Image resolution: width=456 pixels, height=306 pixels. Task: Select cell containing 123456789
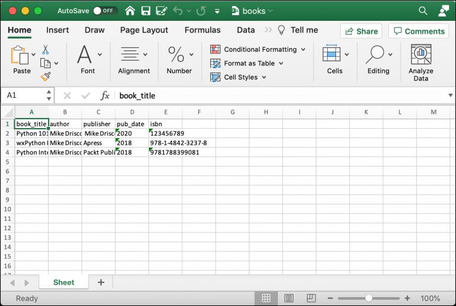pos(166,133)
